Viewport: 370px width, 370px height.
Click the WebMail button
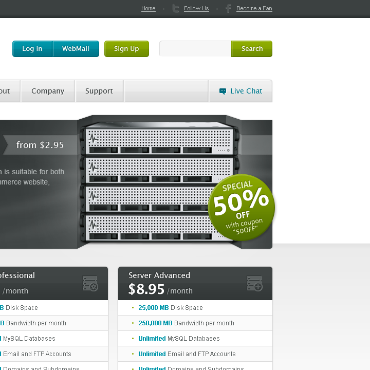tap(76, 49)
